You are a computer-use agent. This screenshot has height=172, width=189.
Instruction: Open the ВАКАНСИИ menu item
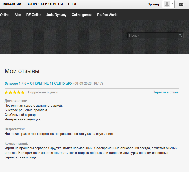pos(12,4)
